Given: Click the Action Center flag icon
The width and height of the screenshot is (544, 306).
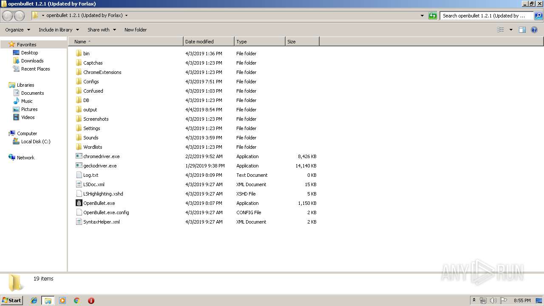Looking at the screenshot, I should 504,300.
